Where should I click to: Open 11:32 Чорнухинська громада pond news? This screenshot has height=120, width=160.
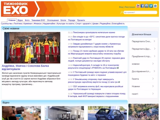tap(97, 95)
